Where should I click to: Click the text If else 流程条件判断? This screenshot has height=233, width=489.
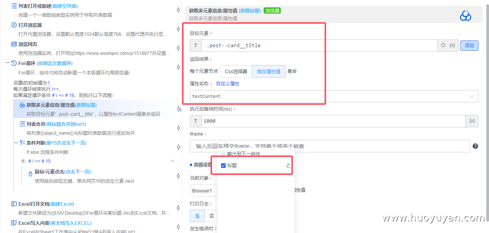pyautogui.click(x=47, y=152)
